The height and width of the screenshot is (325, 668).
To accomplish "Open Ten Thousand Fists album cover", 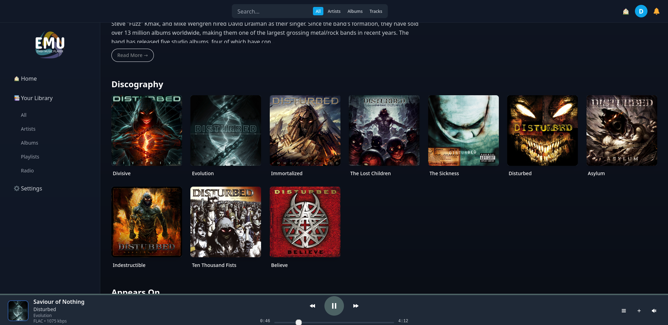I will [226, 222].
